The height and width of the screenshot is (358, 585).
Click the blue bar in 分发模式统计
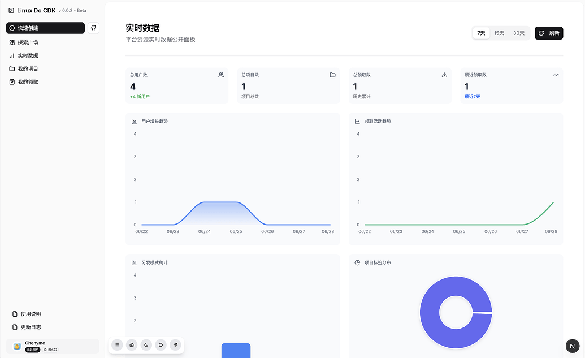click(x=236, y=351)
